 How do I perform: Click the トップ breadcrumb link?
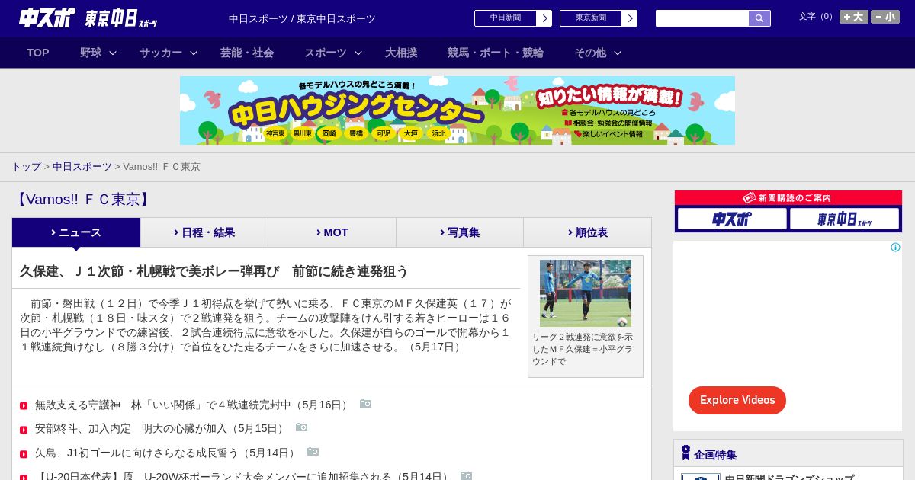pyautogui.click(x=26, y=167)
